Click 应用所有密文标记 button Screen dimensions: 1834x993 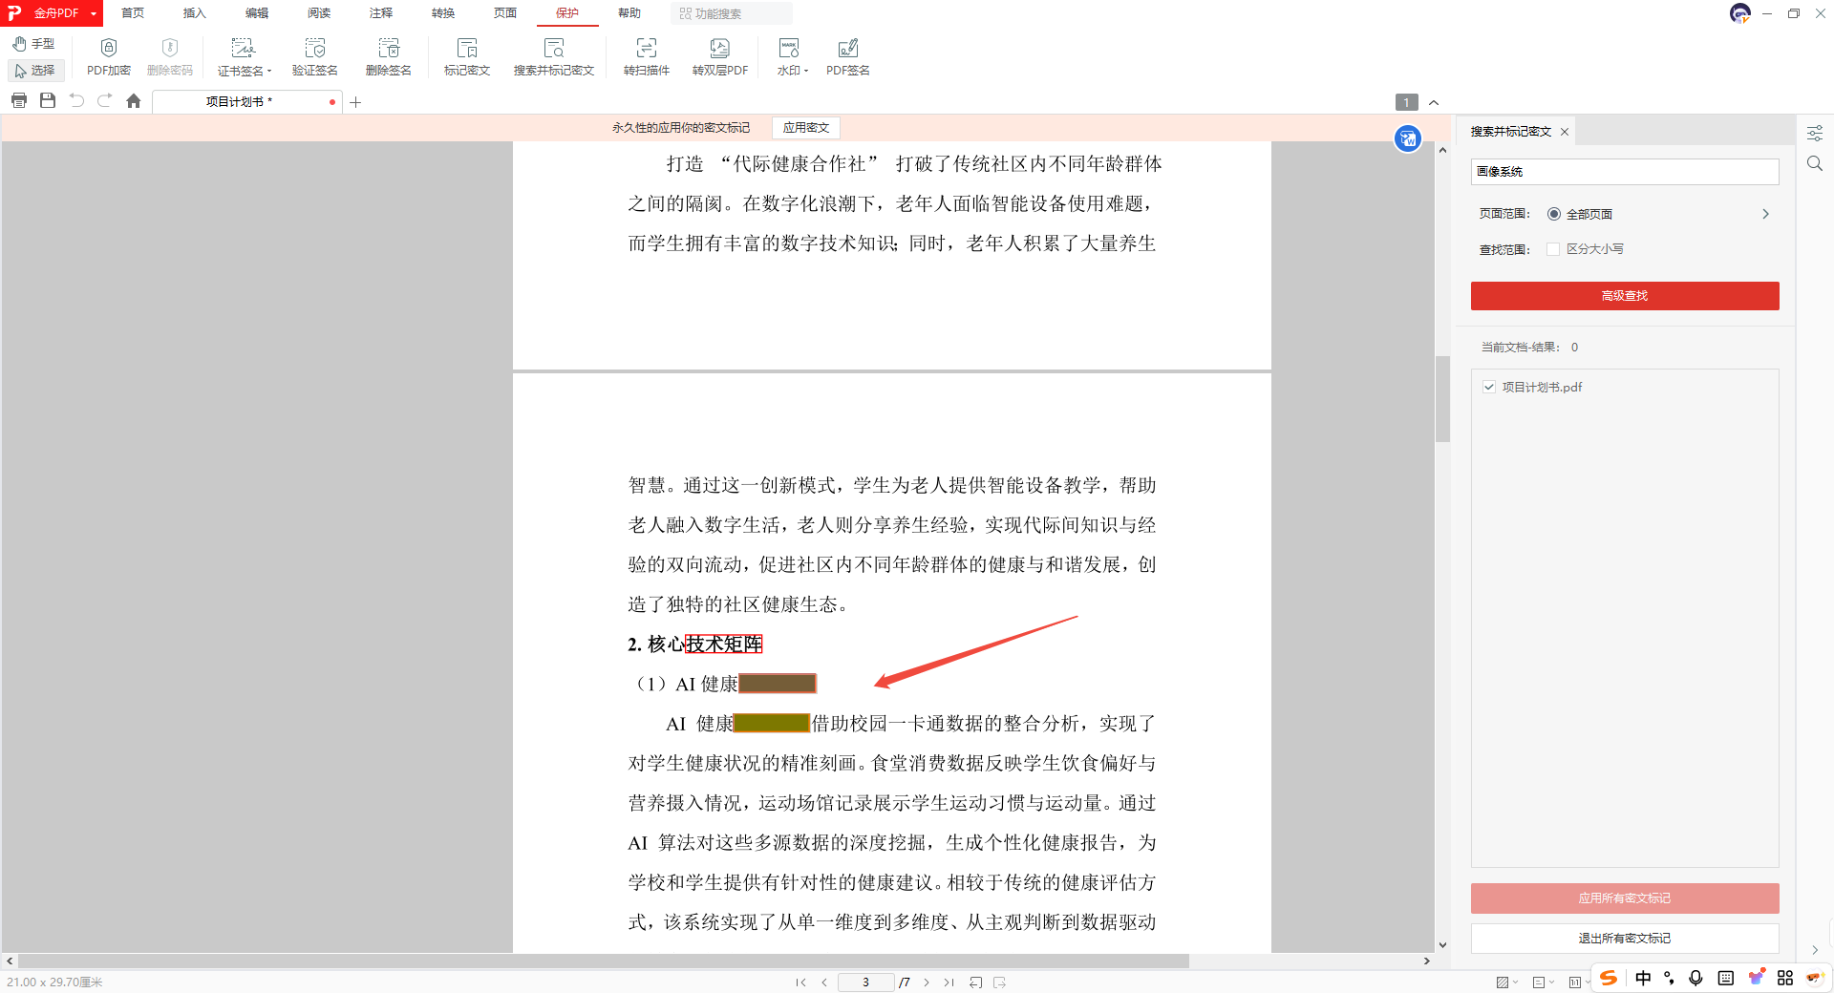click(1625, 898)
